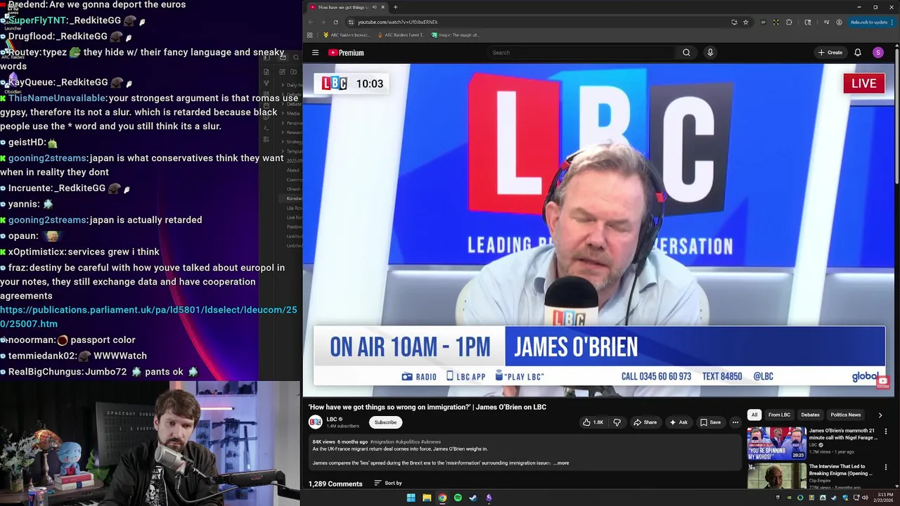900x506 pixels.
Task: Select the Politics News filter chip
Action: (x=846, y=415)
